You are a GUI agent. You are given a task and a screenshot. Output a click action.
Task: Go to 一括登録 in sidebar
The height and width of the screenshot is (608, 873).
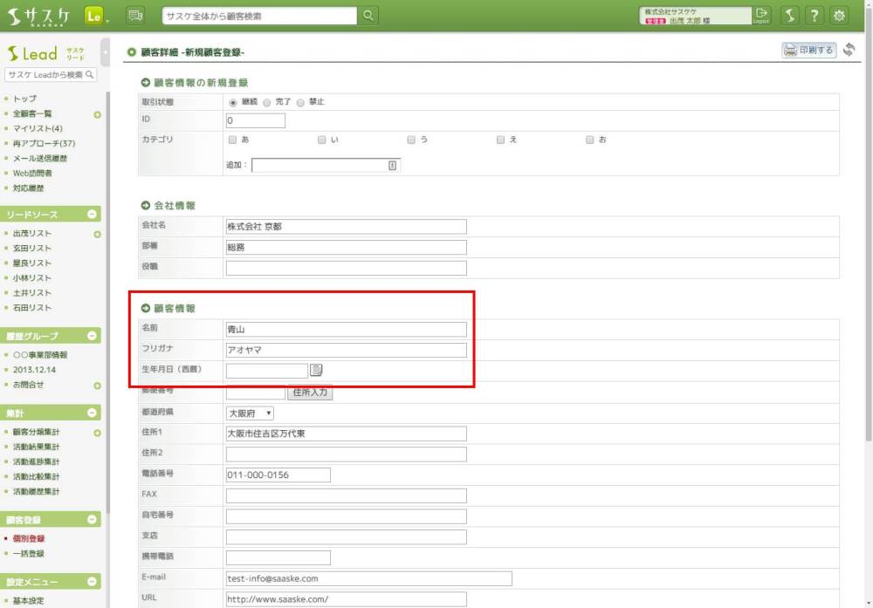(29, 553)
